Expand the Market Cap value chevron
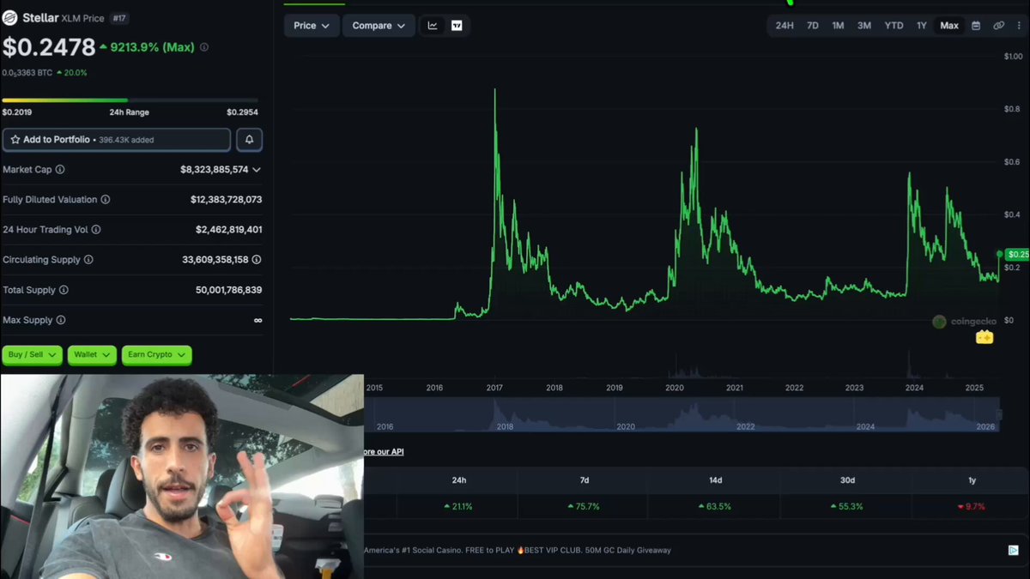 pyautogui.click(x=257, y=170)
